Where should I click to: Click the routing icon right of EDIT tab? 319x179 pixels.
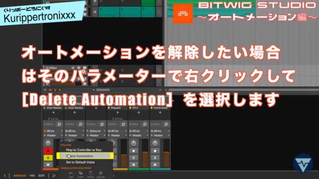[53, 175]
